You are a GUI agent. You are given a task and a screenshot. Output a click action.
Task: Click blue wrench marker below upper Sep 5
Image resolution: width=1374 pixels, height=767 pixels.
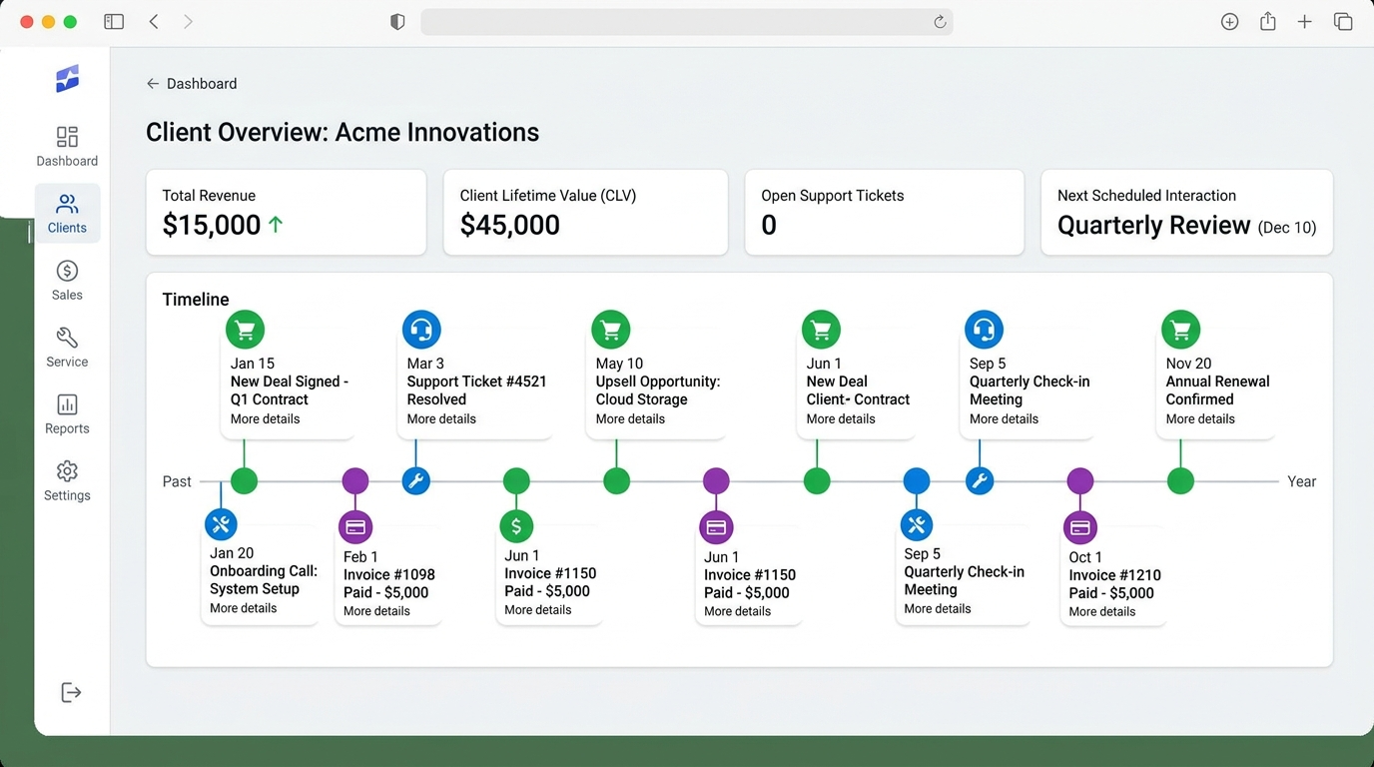(980, 481)
